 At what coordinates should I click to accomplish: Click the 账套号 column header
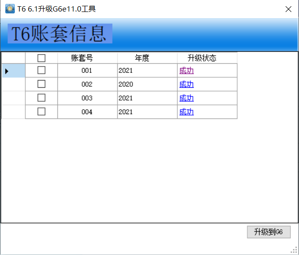(88, 58)
